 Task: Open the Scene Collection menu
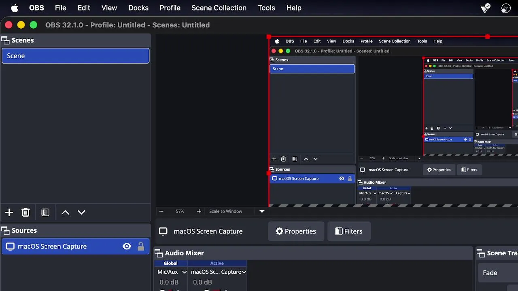coord(219,8)
